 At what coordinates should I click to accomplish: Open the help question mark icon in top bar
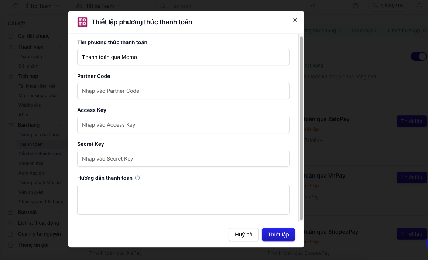coord(355,6)
